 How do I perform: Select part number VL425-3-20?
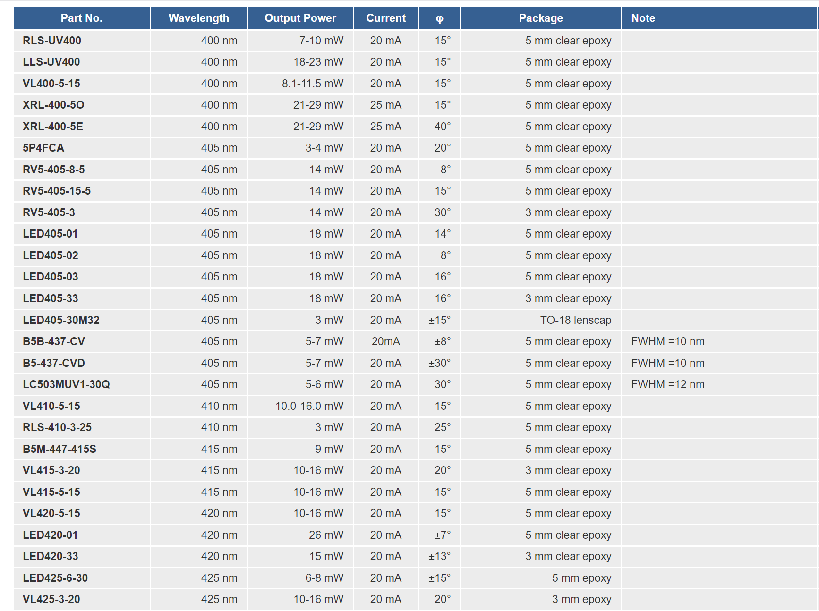click(x=51, y=599)
